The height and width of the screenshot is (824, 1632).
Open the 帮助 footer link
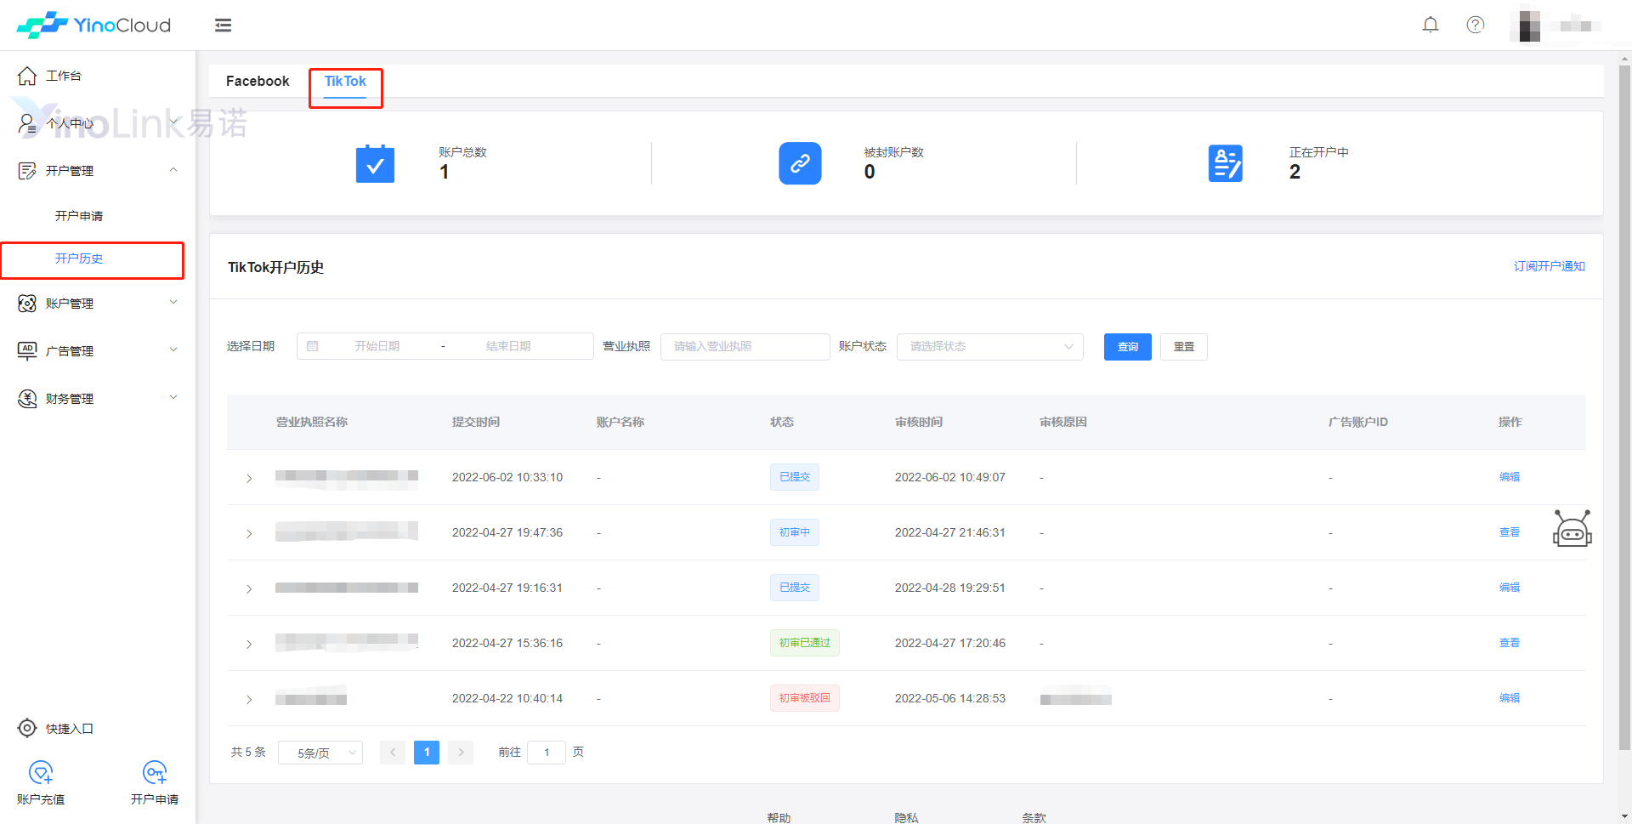coord(779,817)
